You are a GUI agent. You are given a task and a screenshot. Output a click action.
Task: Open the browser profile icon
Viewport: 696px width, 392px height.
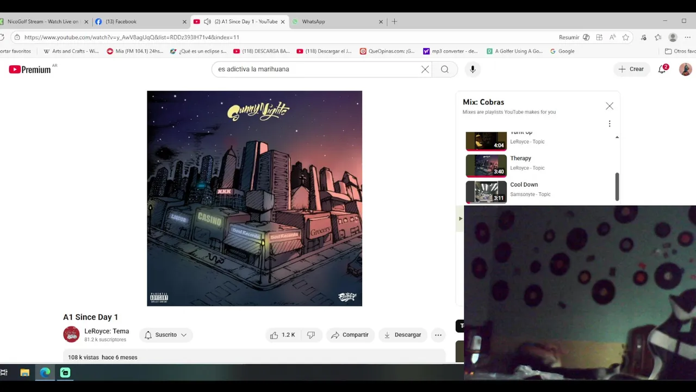(x=673, y=38)
